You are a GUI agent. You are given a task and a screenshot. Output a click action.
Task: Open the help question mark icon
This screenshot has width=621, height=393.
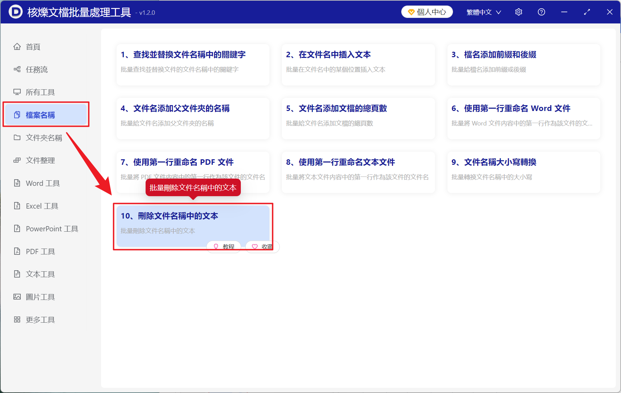coord(541,12)
